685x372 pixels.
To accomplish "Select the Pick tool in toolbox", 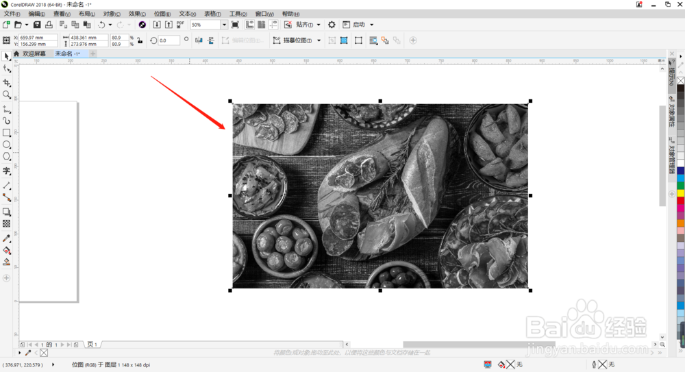I will [x=6, y=56].
